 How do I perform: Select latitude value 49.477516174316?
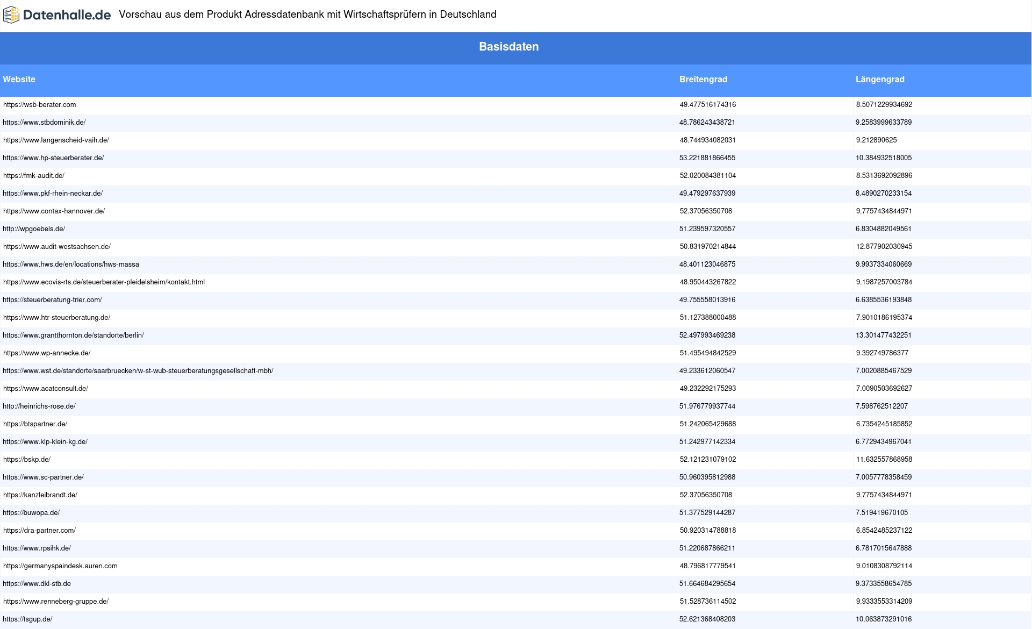point(708,105)
